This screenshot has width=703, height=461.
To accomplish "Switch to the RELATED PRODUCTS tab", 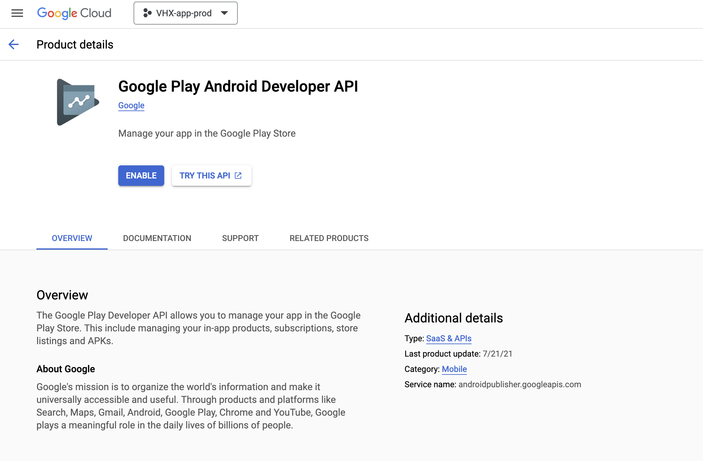I will (329, 238).
